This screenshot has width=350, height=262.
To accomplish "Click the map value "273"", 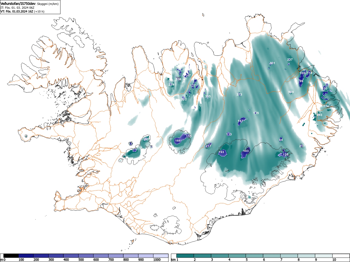I will 239,95.
